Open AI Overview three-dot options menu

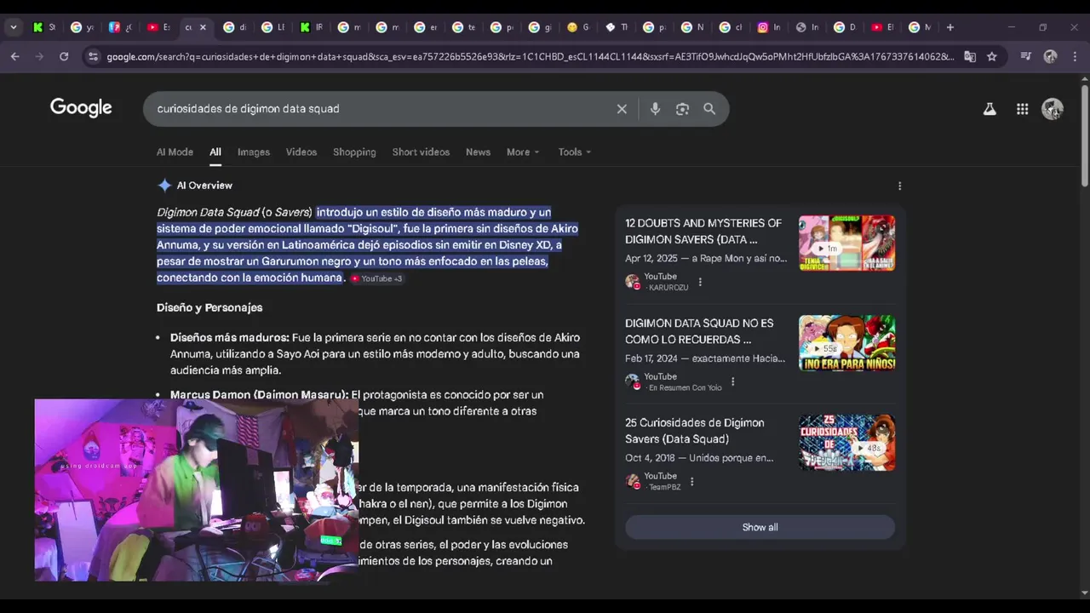pyautogui.click(x=899, y=186)
